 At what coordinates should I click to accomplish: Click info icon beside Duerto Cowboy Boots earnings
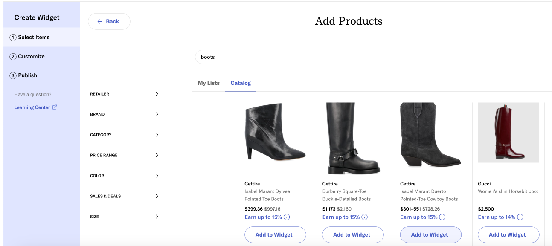point(442,217)
